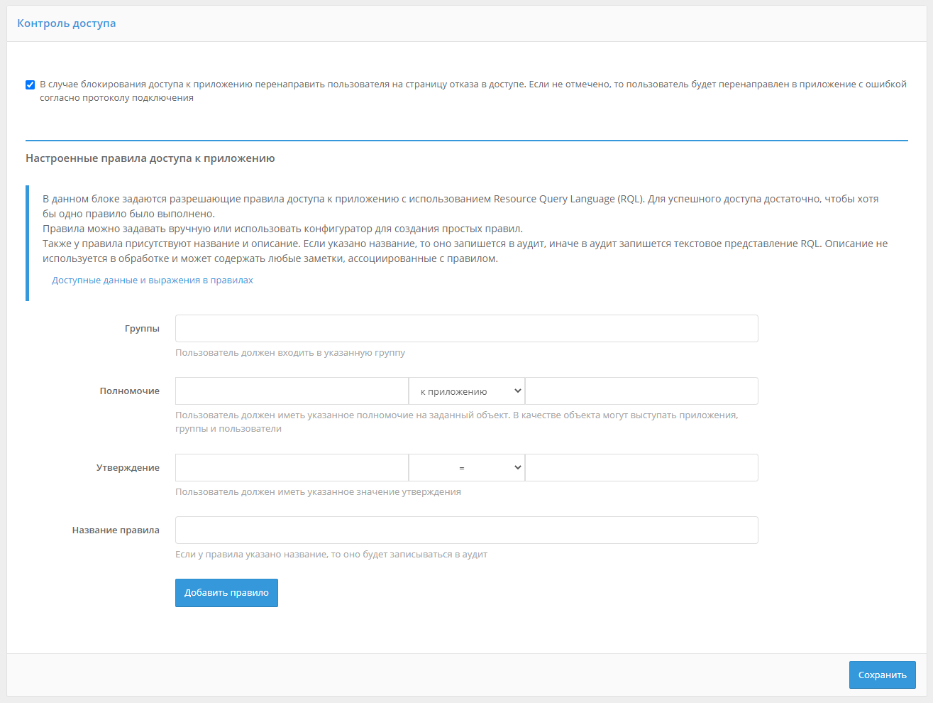933x703 pixels.
Task: Click the Название правила field label
Action: point(116,530)
